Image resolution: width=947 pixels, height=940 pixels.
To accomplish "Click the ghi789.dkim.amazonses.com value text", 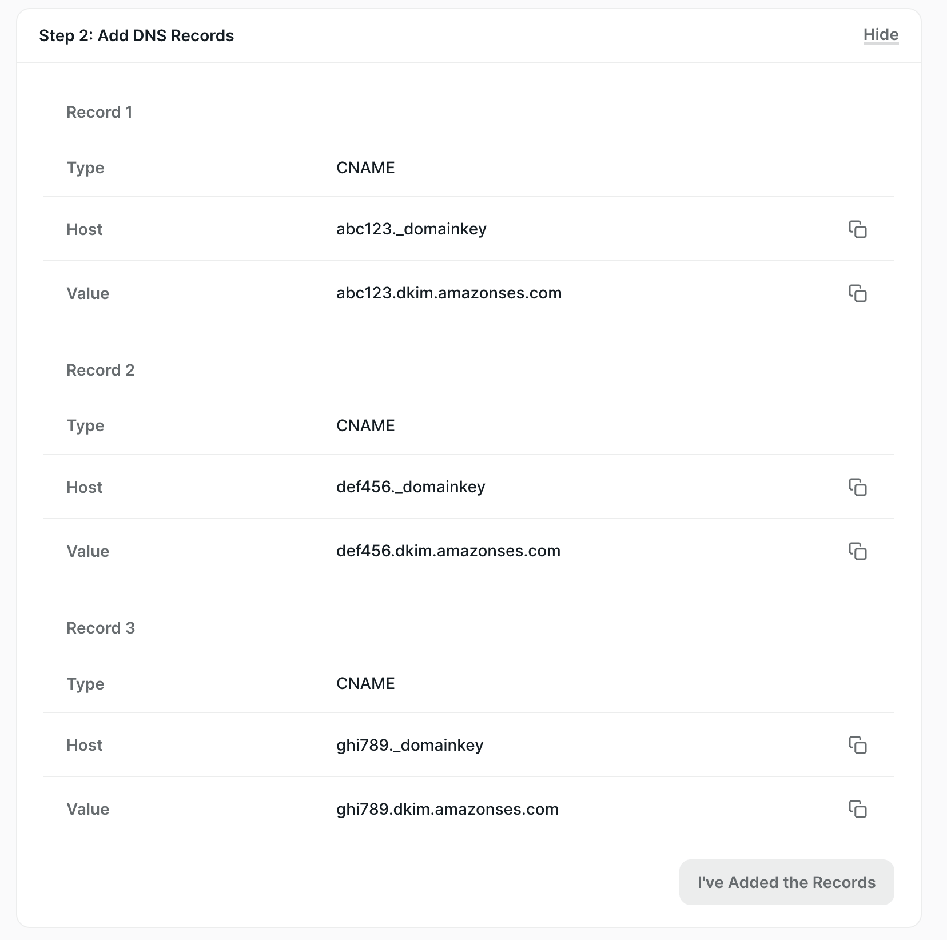I will point(447,809).
